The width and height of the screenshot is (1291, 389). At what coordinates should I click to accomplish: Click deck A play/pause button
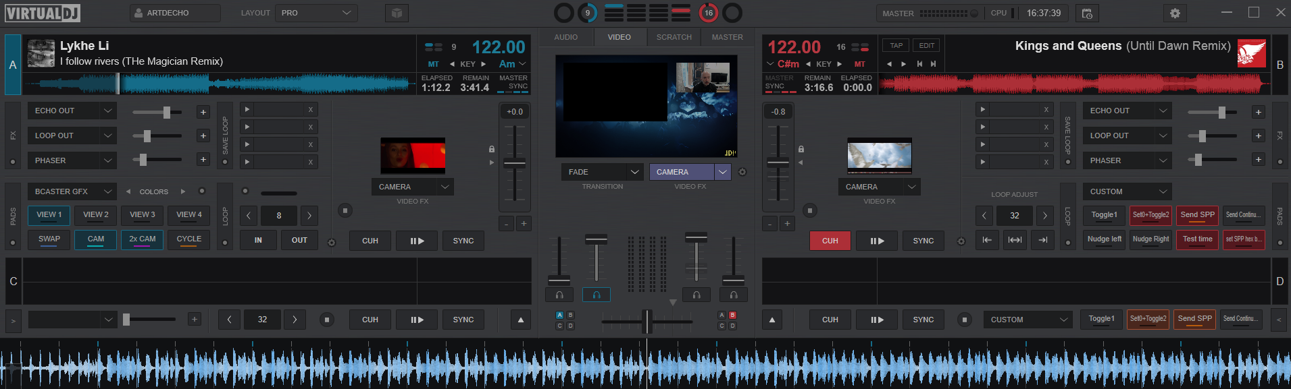417,241
